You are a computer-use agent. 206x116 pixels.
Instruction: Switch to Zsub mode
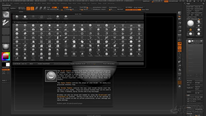coord(70,7)
